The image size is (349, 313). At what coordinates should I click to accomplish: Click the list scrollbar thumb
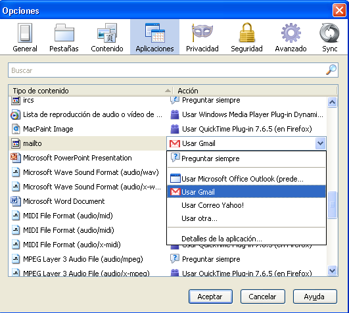[332, 205]
